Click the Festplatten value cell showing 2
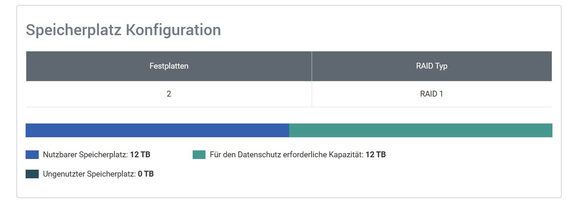The image size is (568, 209). click(x=169, y=94)
